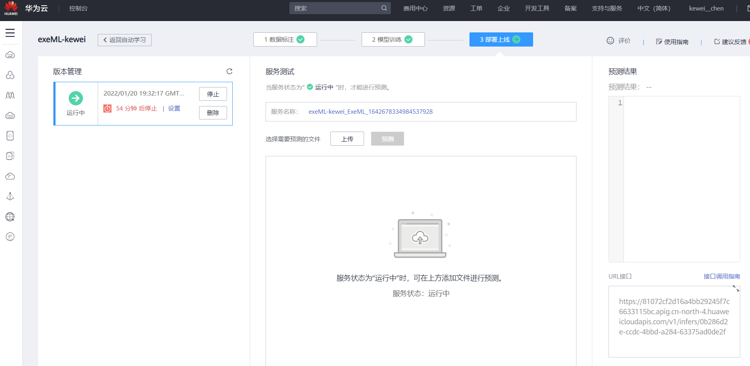750x366 pixels.
Task: Click the 预测结果 panel heading
Action: [x=623, y=72]
